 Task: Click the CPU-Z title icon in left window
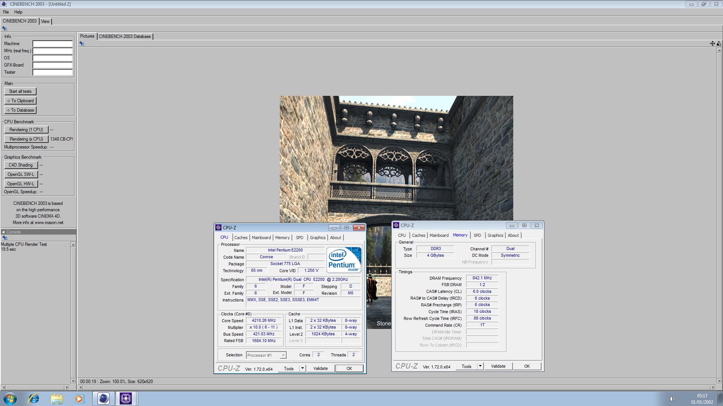(218, 227)
